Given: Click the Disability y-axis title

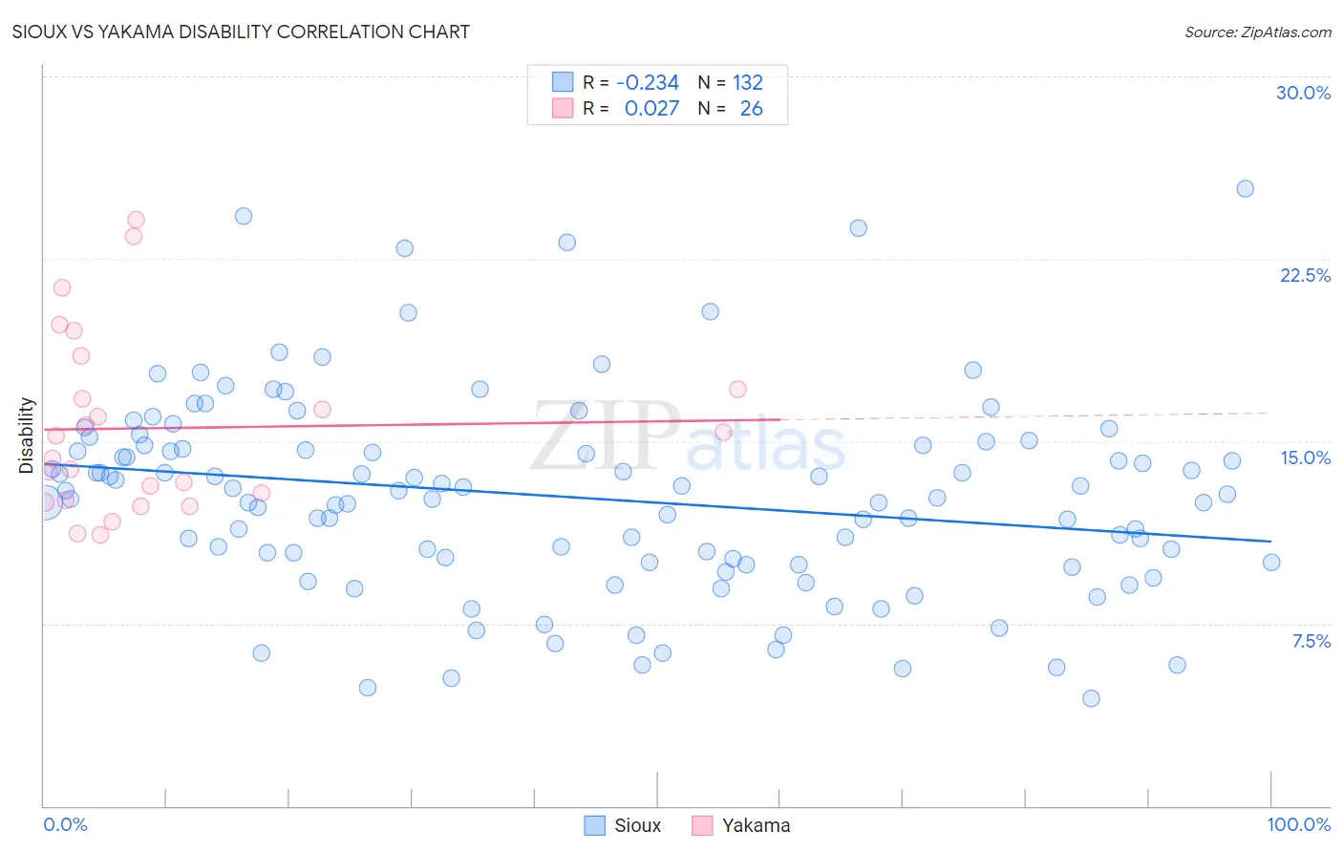Looking at the screenshot, I should point(27,436).
